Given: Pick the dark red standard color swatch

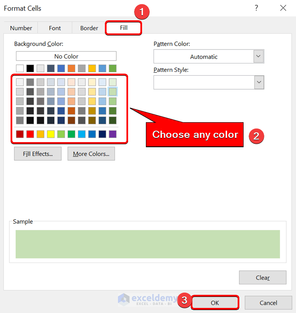Looking at the screenshot, I should [x=20, y=134].
